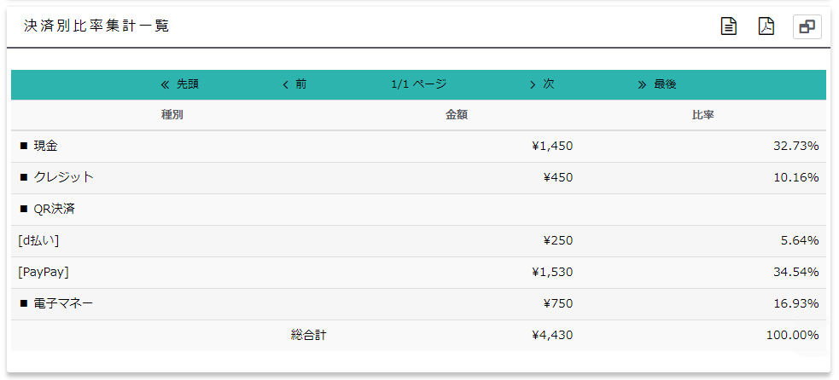Open the panel in a separate window

807,26
